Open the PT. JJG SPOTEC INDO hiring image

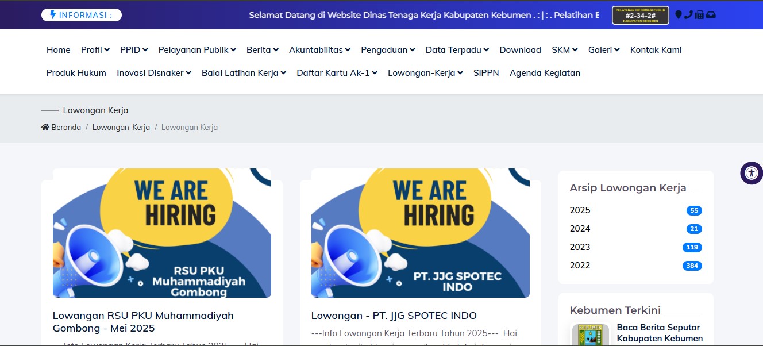point(421,233)
